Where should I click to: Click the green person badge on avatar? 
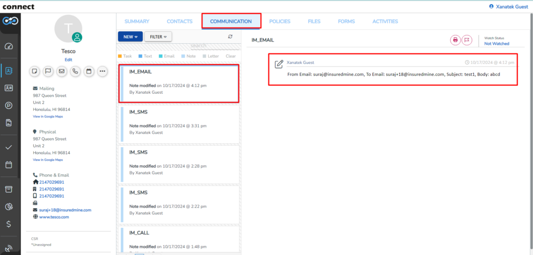[x=78, y=37]
